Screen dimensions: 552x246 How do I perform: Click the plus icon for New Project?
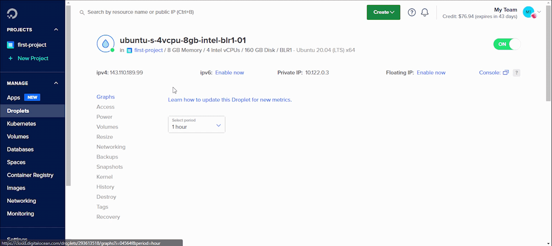(10, 58)
